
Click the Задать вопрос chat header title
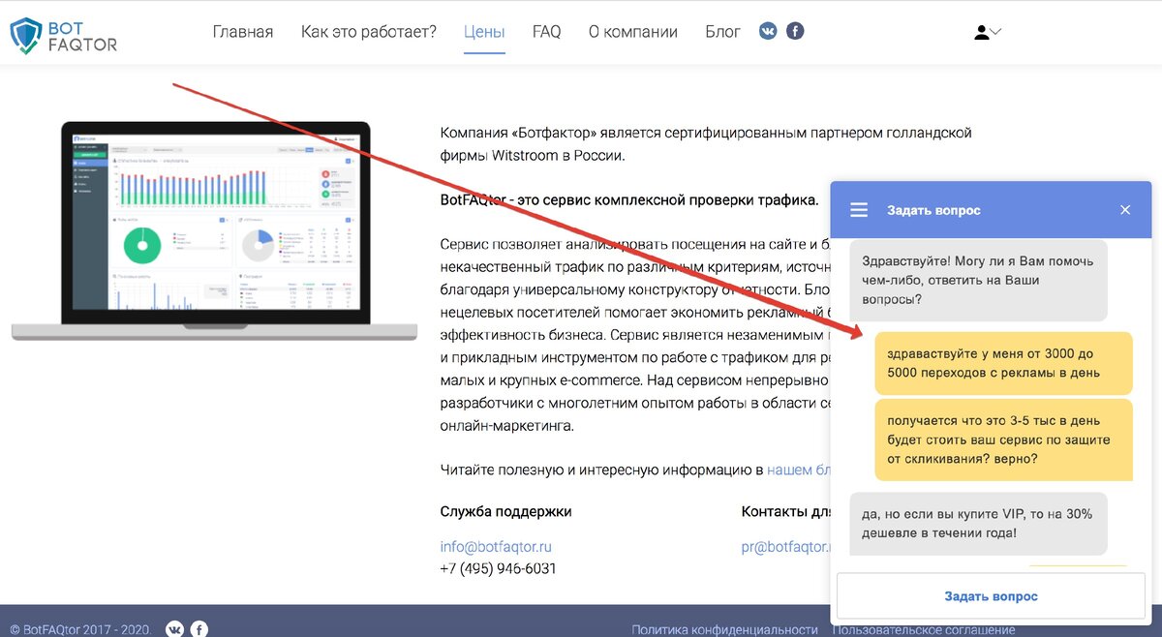[933, 210]
